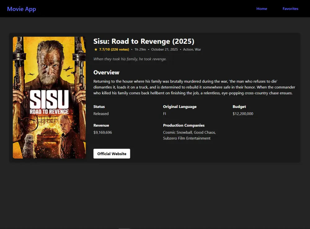This screenshot has height=229, width=310.
Task: Click the '$12,200,000' budget value
Action: pyautogui.click(x=243, y=114)
